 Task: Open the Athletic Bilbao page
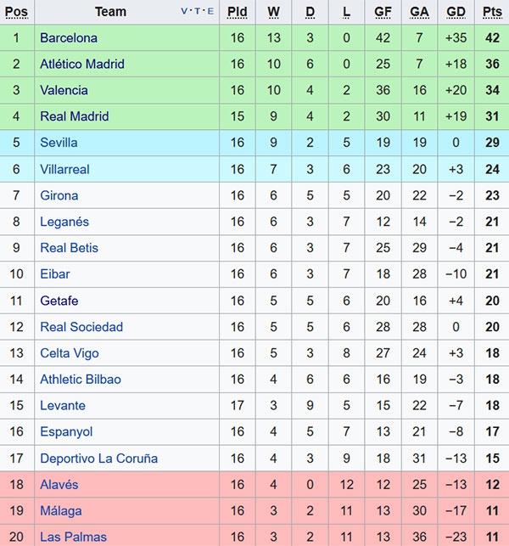click(x=81, y=380)
